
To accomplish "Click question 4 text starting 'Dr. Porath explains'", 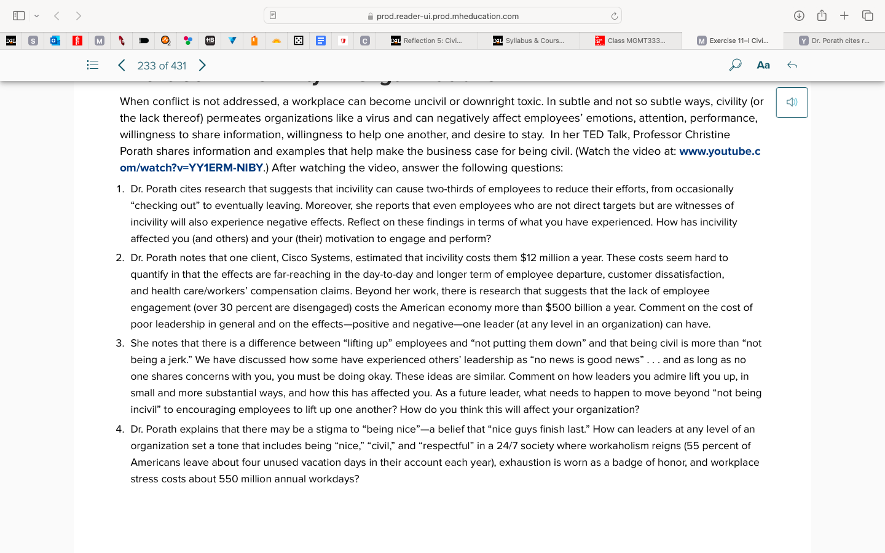I will click(445, 454).
